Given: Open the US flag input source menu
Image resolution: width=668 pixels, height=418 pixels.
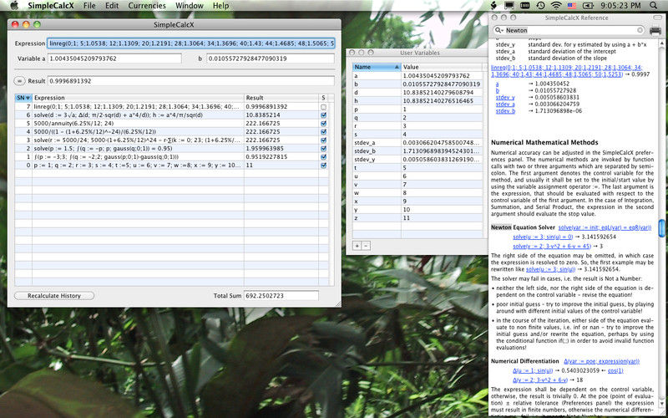Looking at the screenshot, I should [x=572, y=6].
